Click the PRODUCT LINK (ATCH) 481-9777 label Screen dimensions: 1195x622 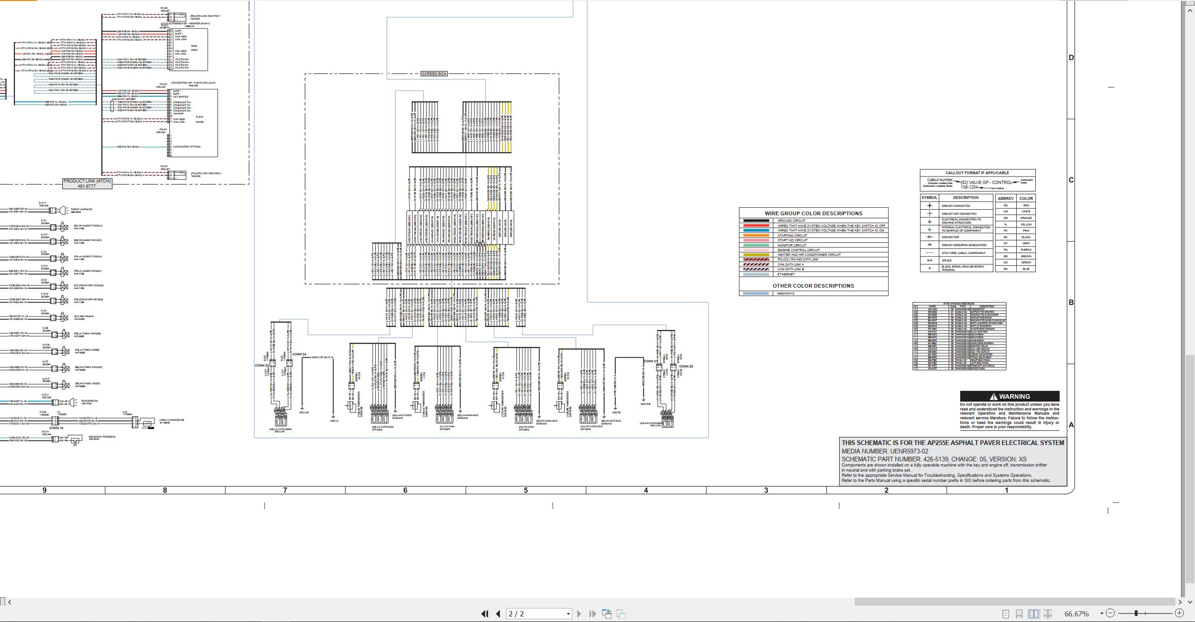87,184
